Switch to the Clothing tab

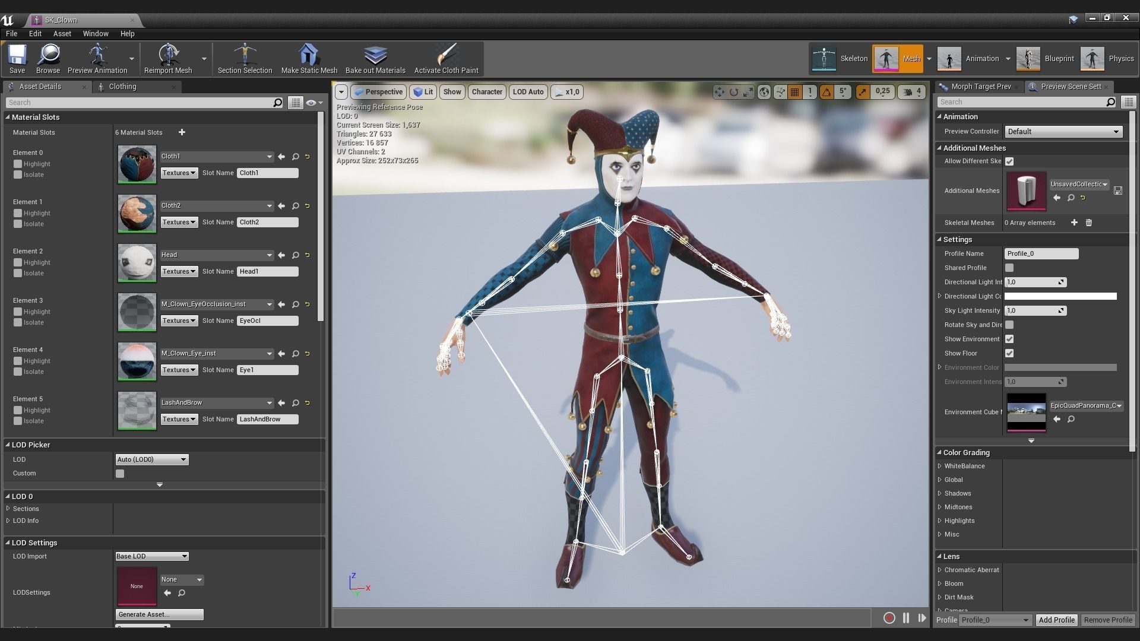pos(122,87)
